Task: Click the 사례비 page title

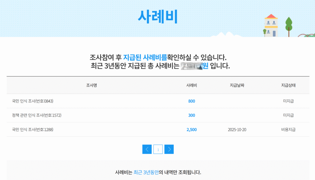Action: click(x=158, y=17)
